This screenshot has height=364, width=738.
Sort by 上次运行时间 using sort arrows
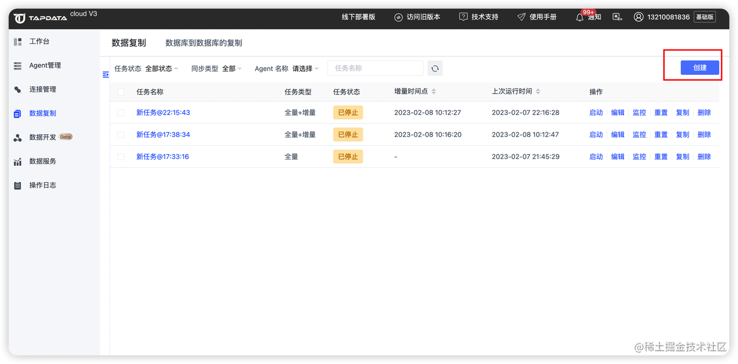point(538,92)
